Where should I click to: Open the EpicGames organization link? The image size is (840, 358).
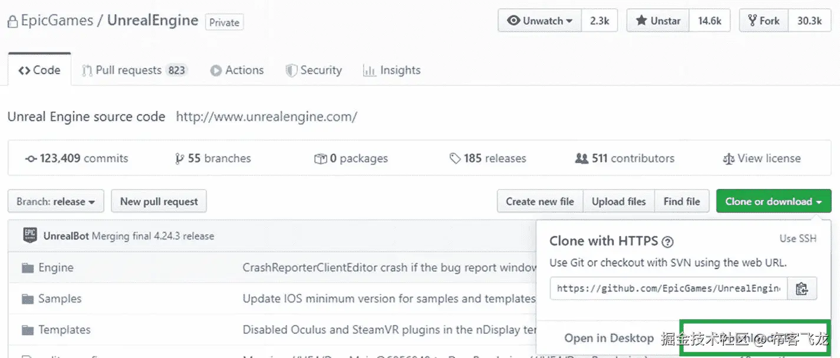click(x=57, y=21)
